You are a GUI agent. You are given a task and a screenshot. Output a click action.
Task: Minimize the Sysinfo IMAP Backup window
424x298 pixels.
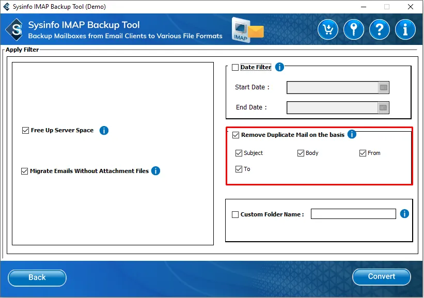point(364,7)
